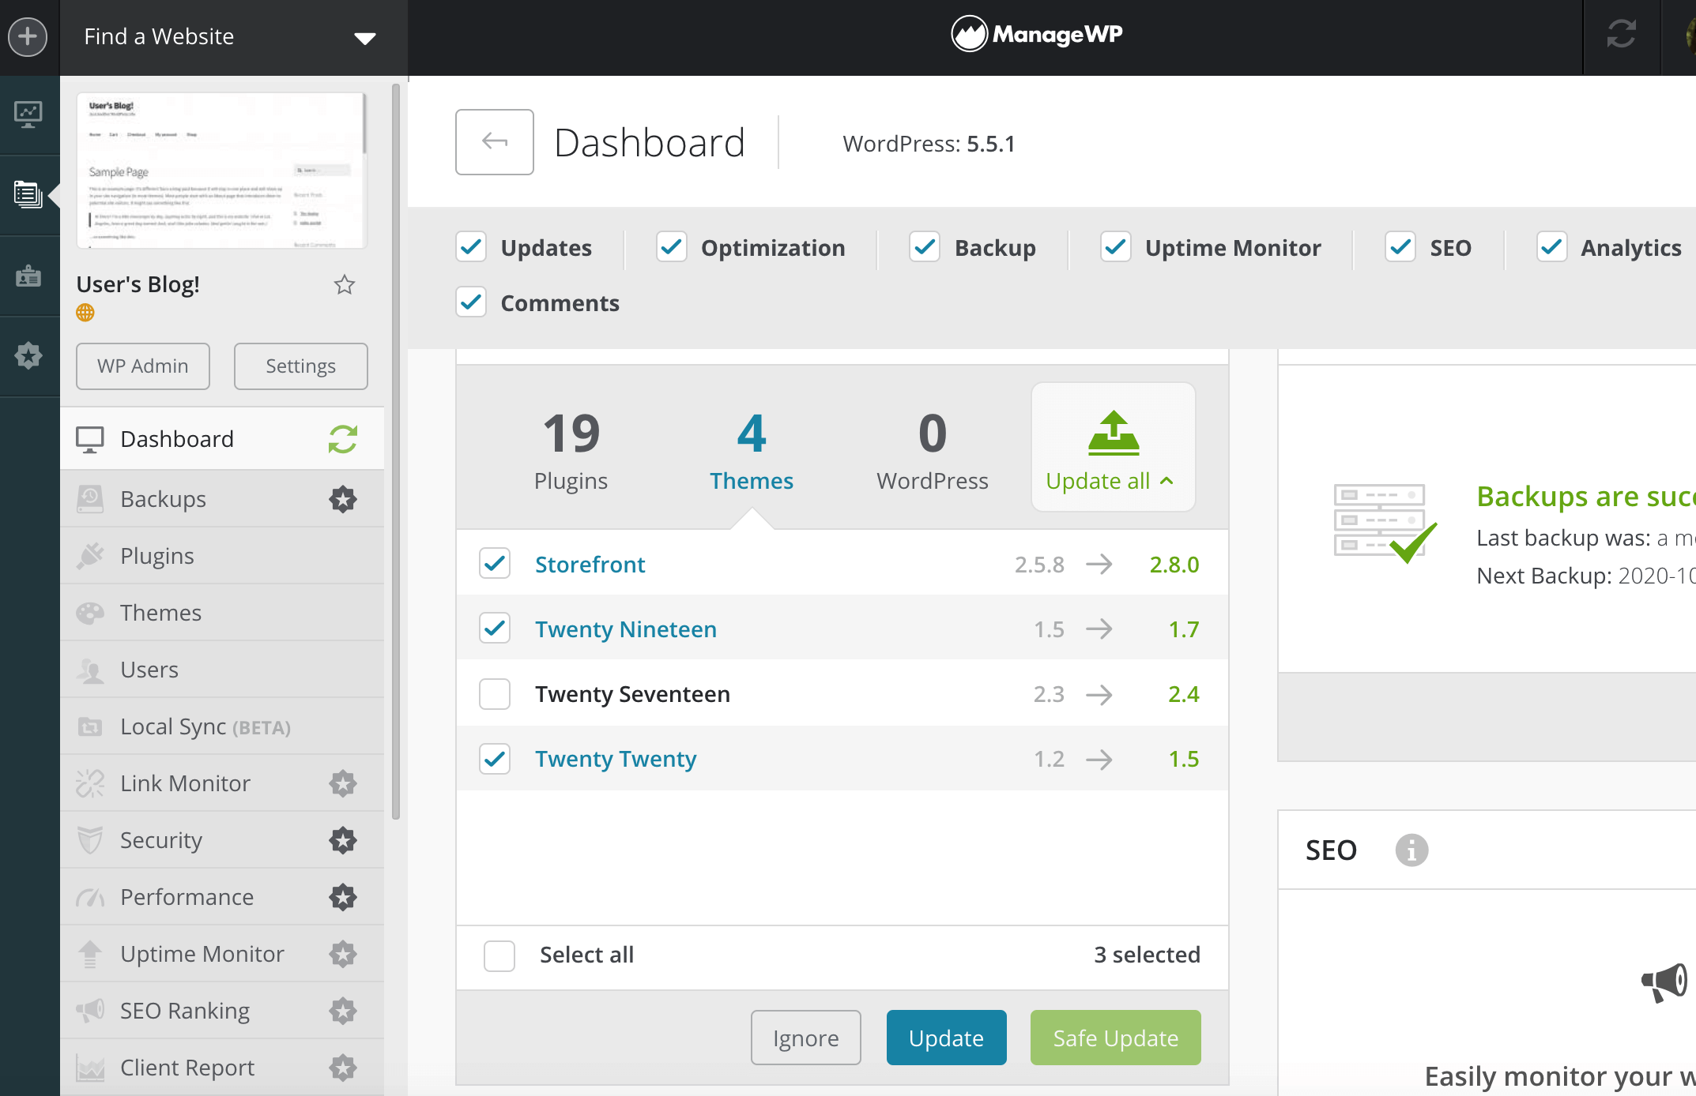The height and width of the screenshot is (1096, 1696).
Task: Click the WP Admin button
Action: (143, 366)
